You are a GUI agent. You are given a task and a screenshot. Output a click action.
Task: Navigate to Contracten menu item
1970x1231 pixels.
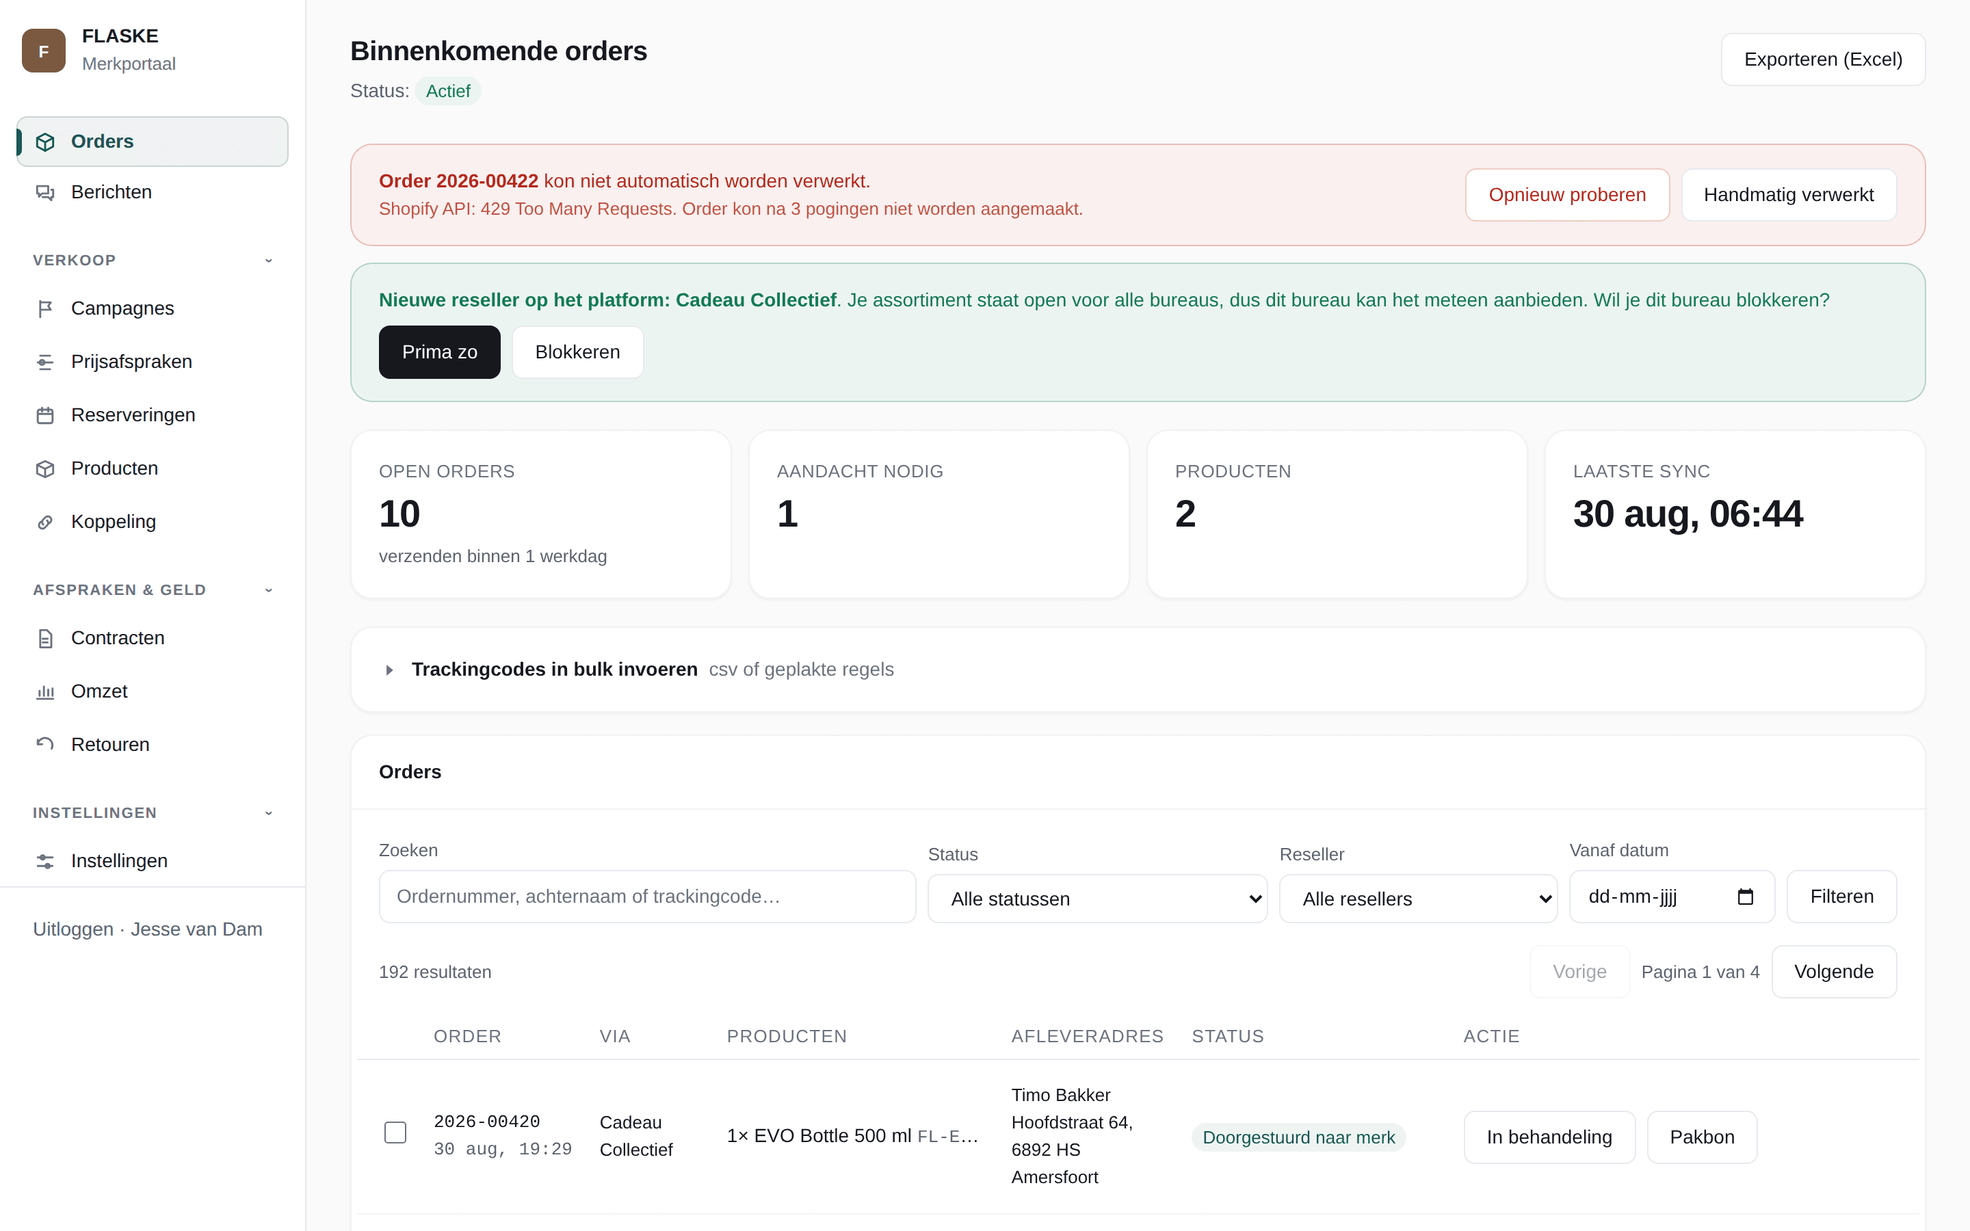pyautogui.click(x=153, y=638)
